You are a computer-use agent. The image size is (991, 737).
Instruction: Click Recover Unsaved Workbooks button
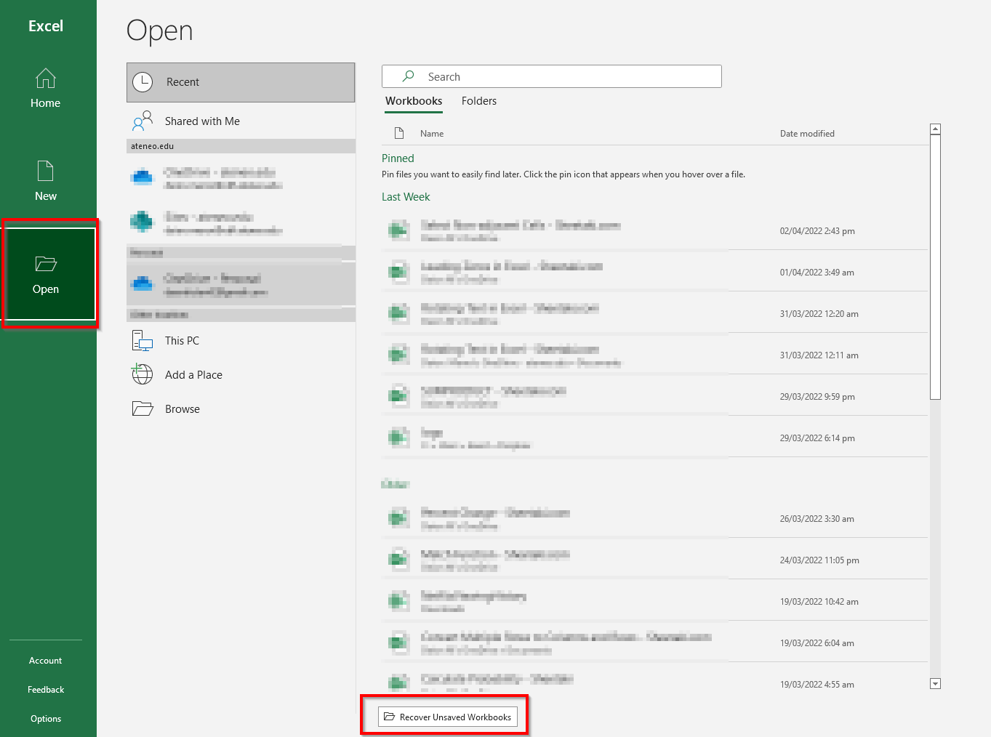pyautogui.click(x=447, y=717)
